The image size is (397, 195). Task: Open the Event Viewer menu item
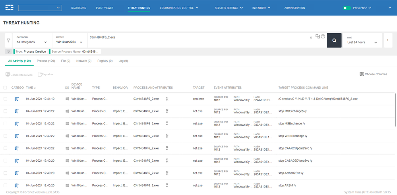(105, 8)
